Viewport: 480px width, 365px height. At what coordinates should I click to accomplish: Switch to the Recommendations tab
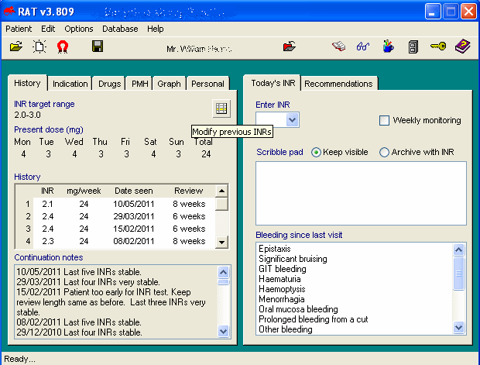(x=338, y=84)
